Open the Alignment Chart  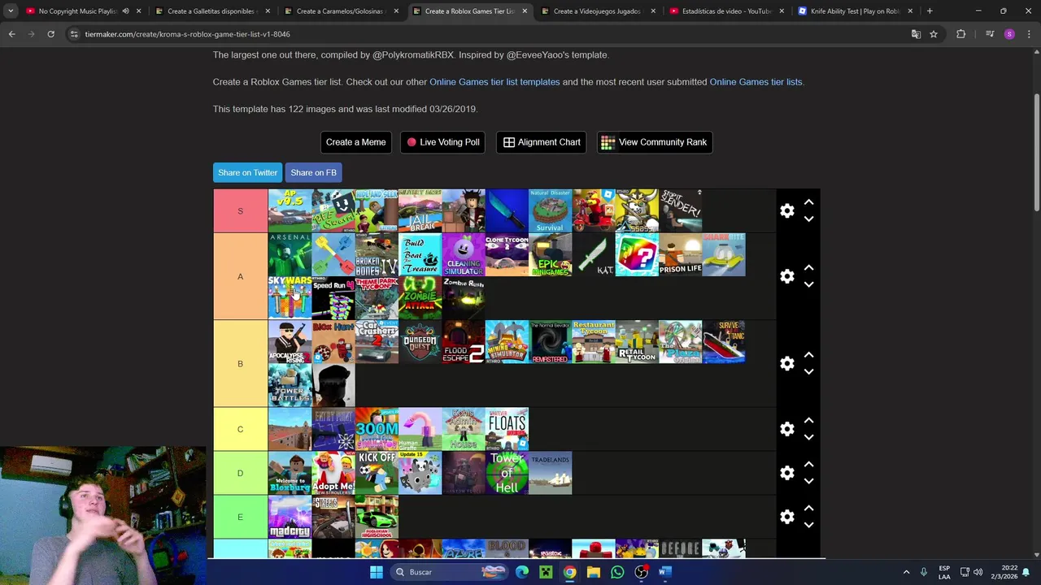pyautogui.click(x=542, y=142)
